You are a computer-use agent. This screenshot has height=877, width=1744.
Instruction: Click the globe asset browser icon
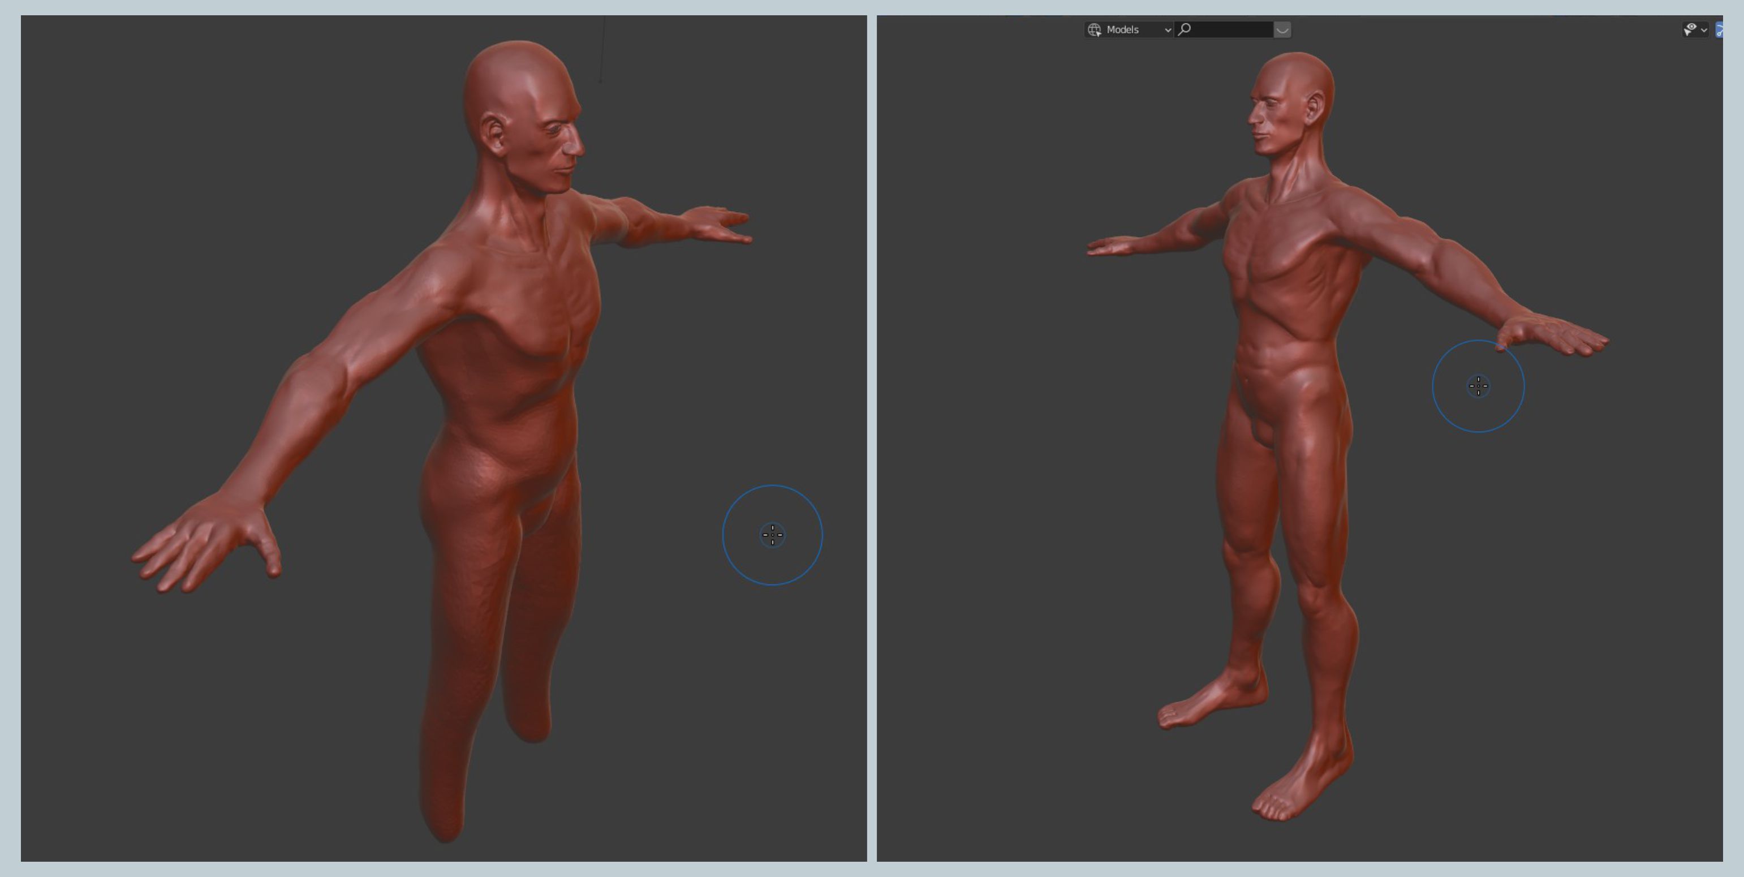(1094, 30)
